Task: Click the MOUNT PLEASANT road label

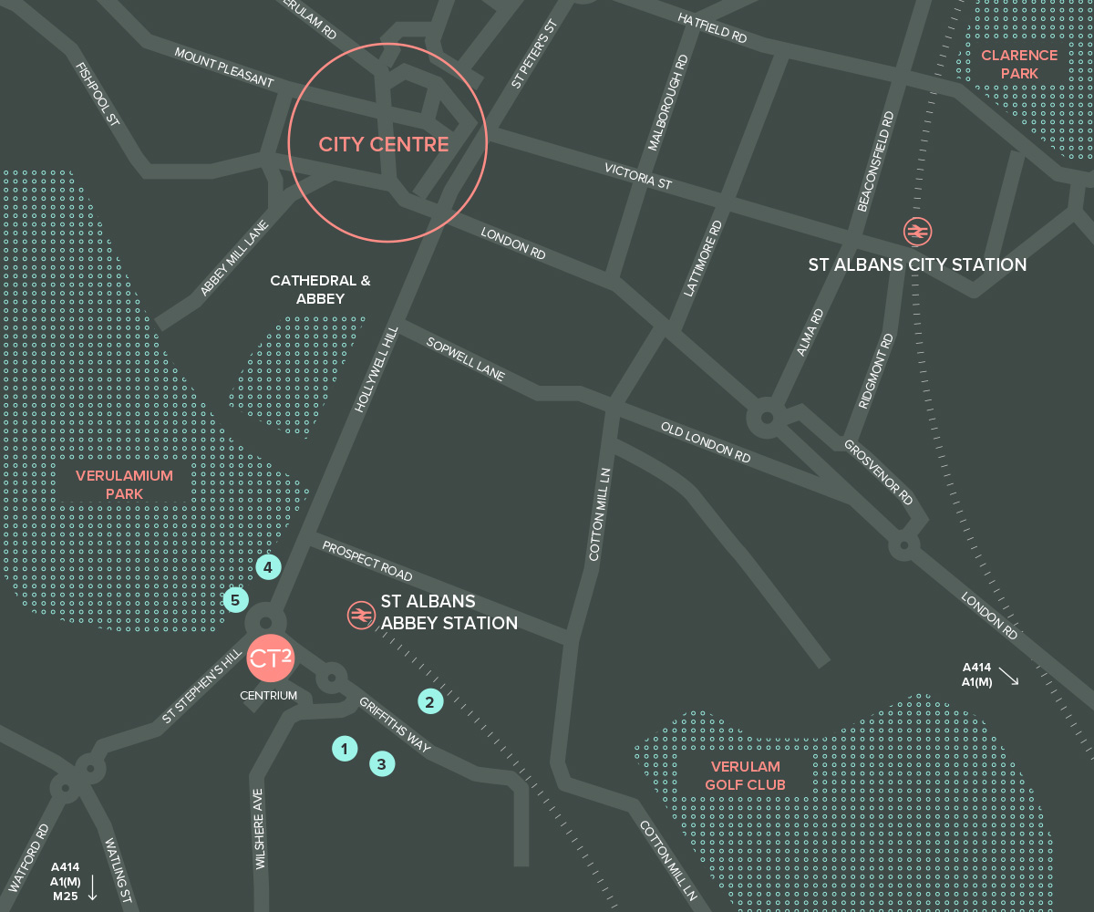Action: point(224,67)
